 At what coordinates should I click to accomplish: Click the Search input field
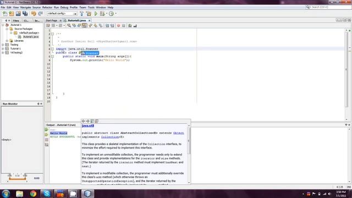coord(331,7)
